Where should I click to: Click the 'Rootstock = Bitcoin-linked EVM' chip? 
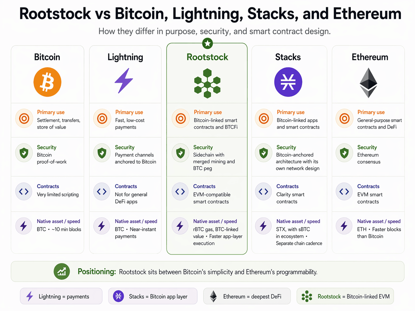point(345,296)
